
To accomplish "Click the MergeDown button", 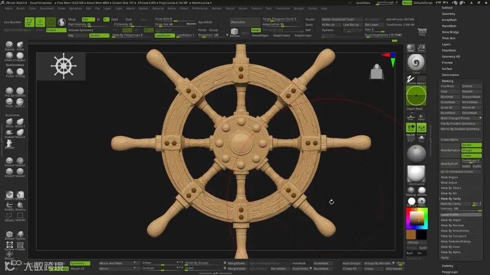I will [x=237, y=263].
